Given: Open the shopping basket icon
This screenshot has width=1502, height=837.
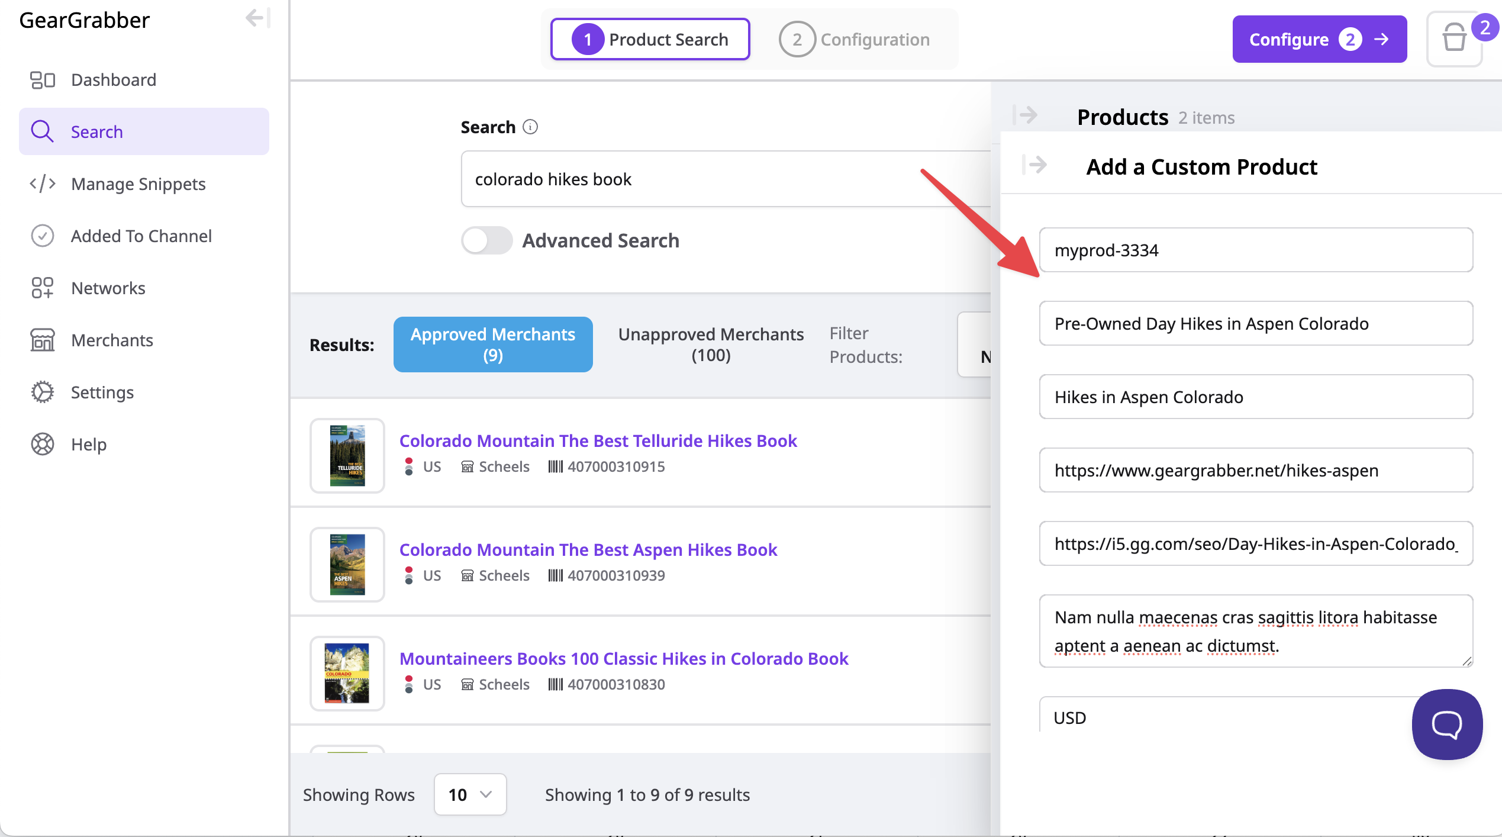Looking at the screenshot, I should pos(1454,39).
